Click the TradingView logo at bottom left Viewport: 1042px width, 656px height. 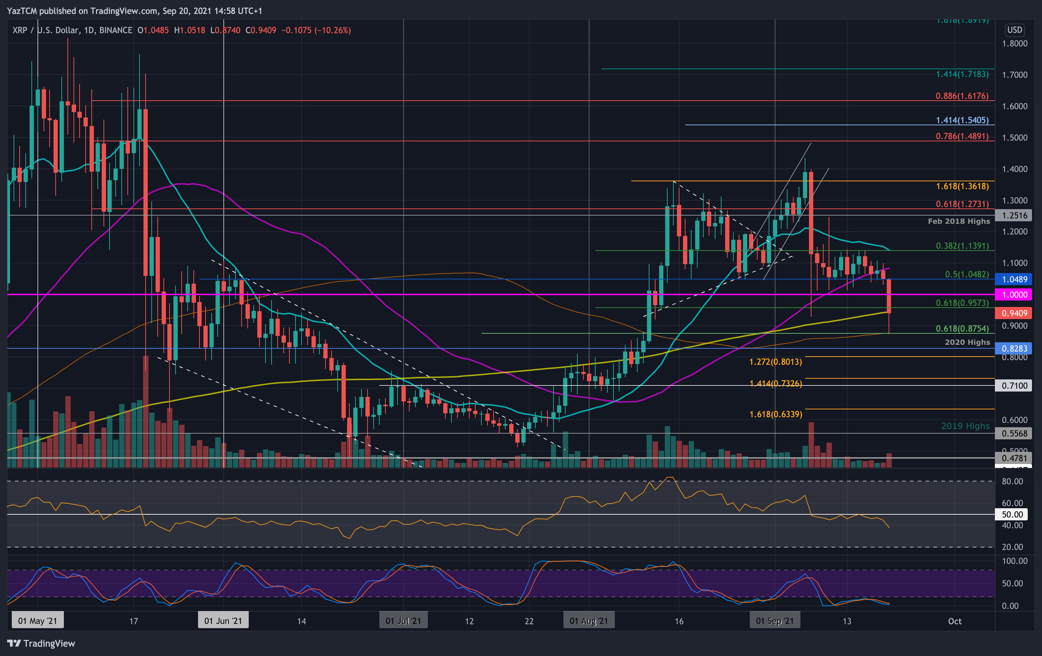(x=41, y=643)
